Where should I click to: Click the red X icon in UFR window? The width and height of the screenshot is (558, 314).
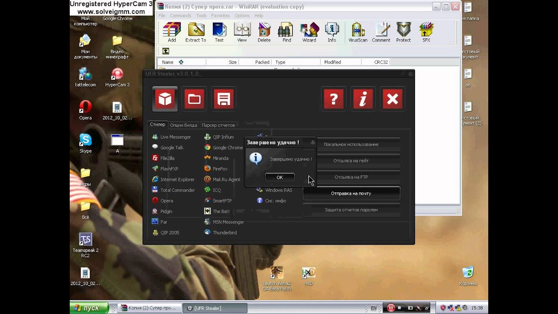(x=392, y=99)
